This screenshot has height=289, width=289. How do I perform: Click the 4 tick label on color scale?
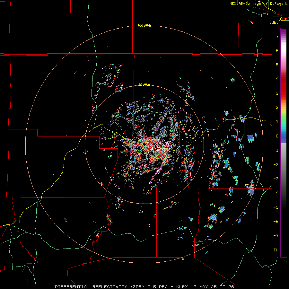(277, 79)
